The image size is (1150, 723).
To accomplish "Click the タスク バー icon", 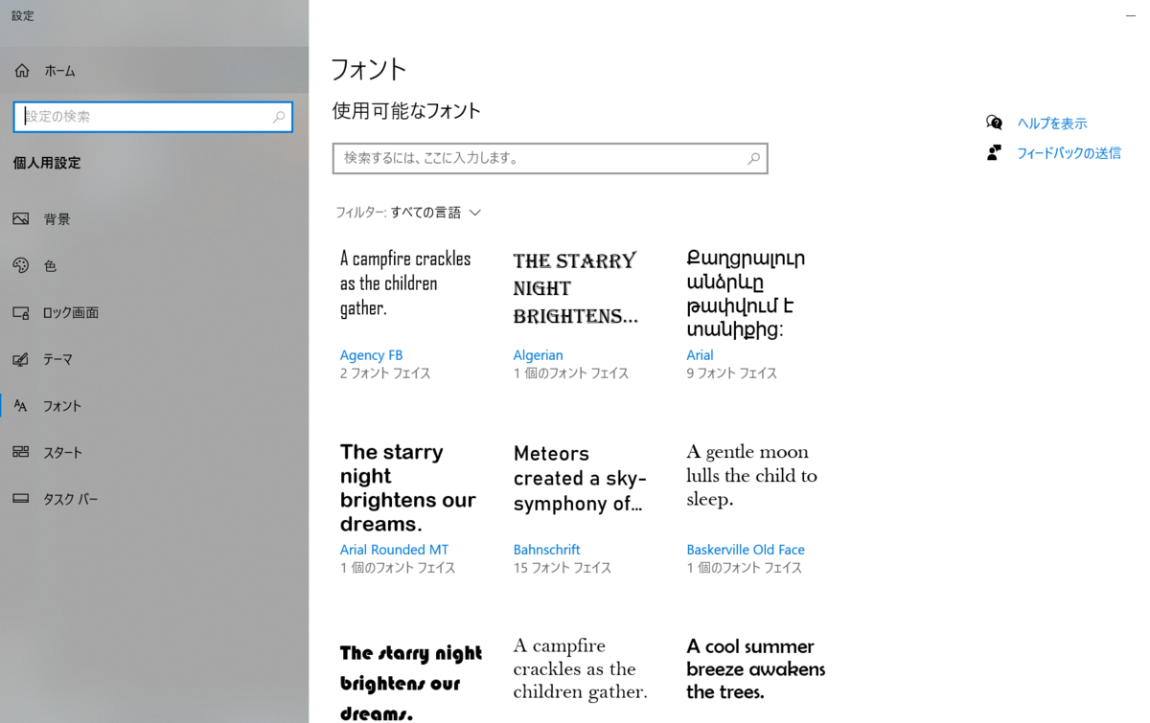I will [x=21, y=499].
